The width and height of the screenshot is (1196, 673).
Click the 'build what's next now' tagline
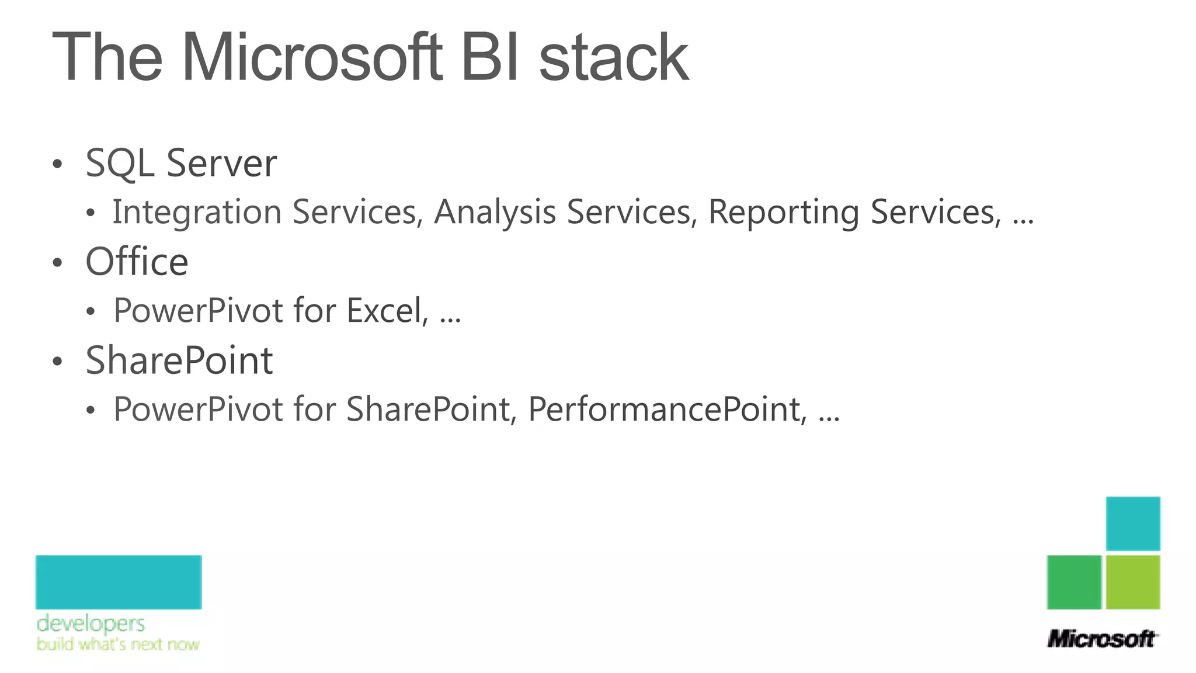pyautogui.click(x=118, y=644)
